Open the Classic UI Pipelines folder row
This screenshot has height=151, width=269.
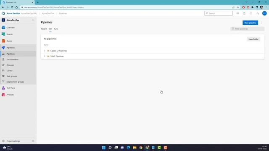click(x=153, y=51)
